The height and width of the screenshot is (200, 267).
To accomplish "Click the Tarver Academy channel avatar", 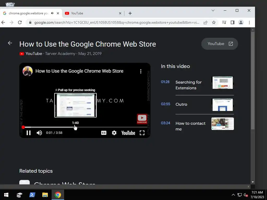I will click(x=28, y=71).
